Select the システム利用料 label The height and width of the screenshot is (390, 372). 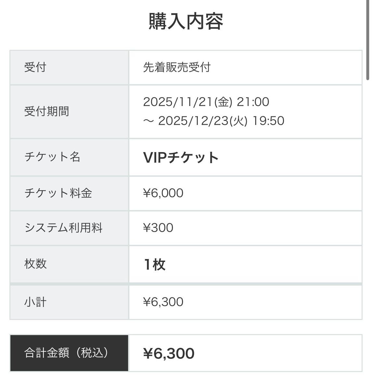[64, 227]
